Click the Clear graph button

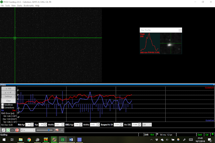(x=8, y=100)
